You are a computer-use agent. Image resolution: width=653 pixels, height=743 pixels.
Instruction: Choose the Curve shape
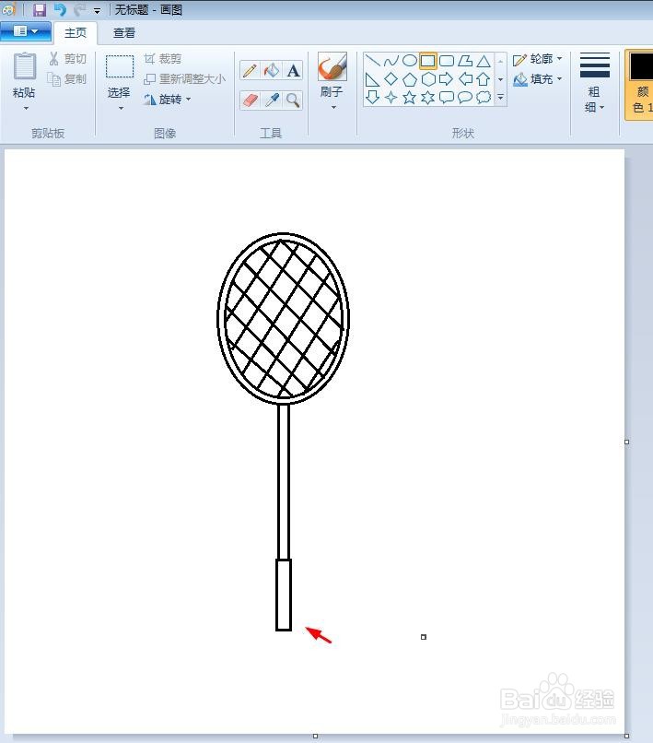tap(391, 61)
